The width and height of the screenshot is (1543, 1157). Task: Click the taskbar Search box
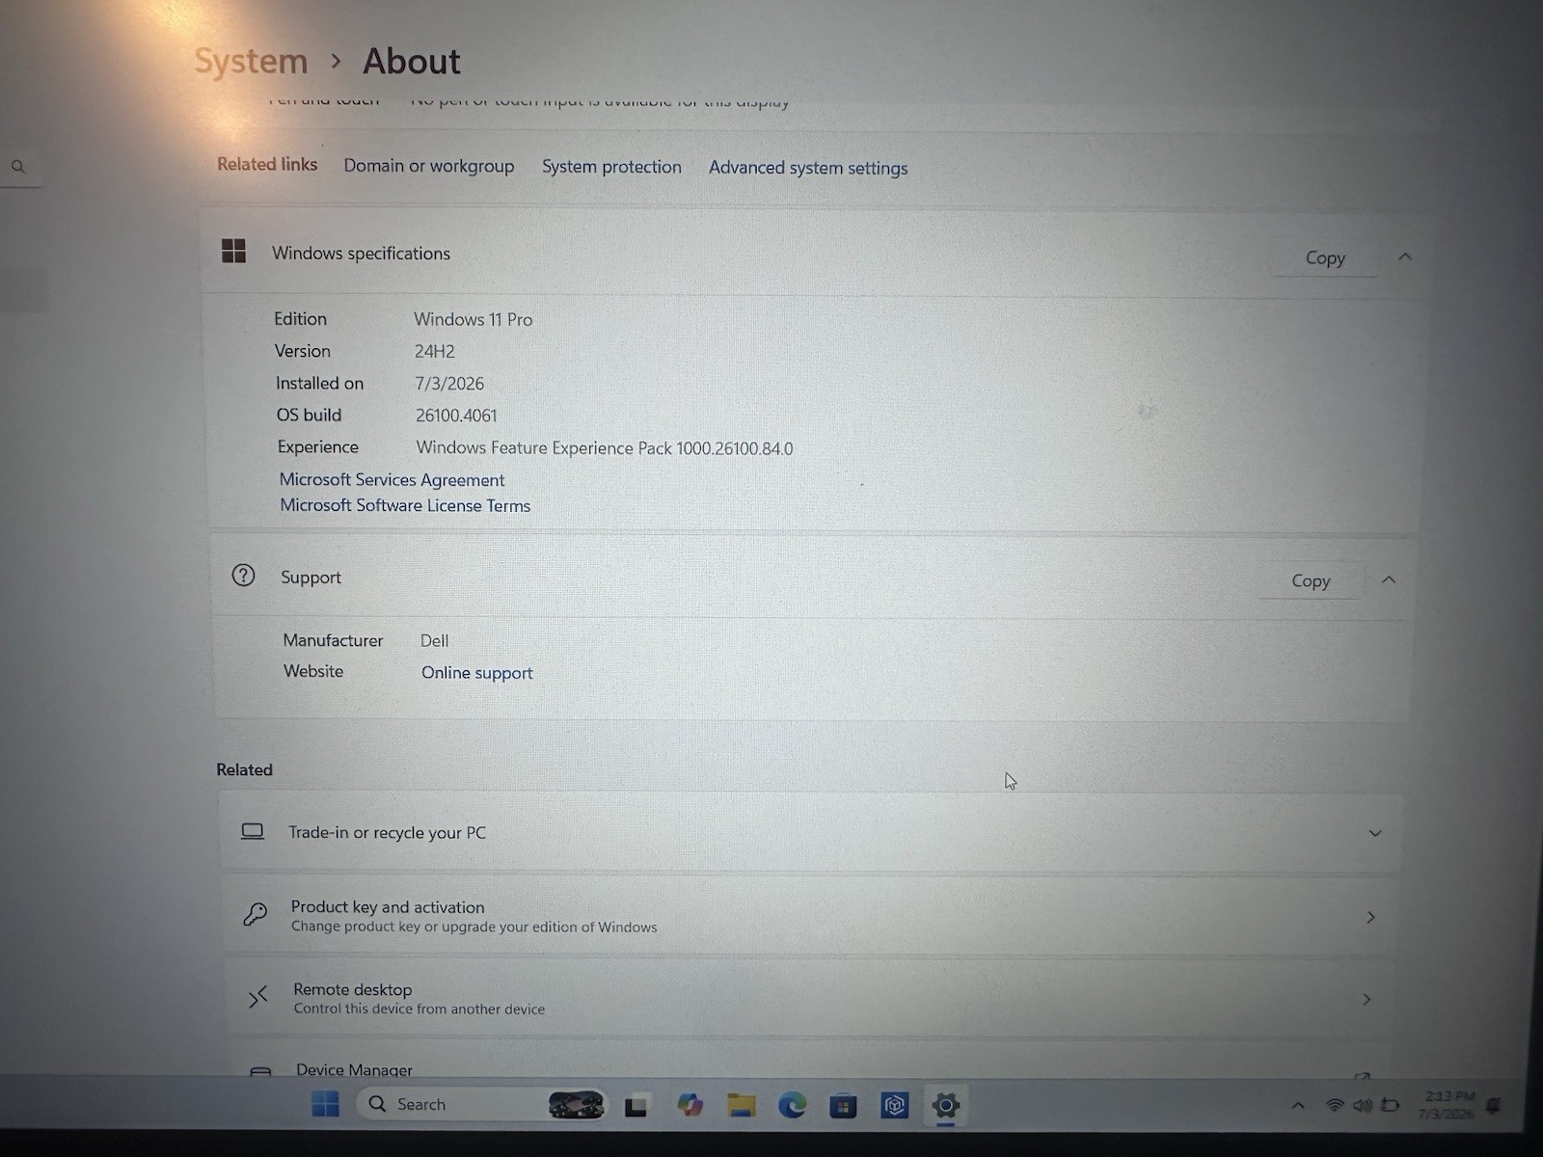pos(482,1104)
